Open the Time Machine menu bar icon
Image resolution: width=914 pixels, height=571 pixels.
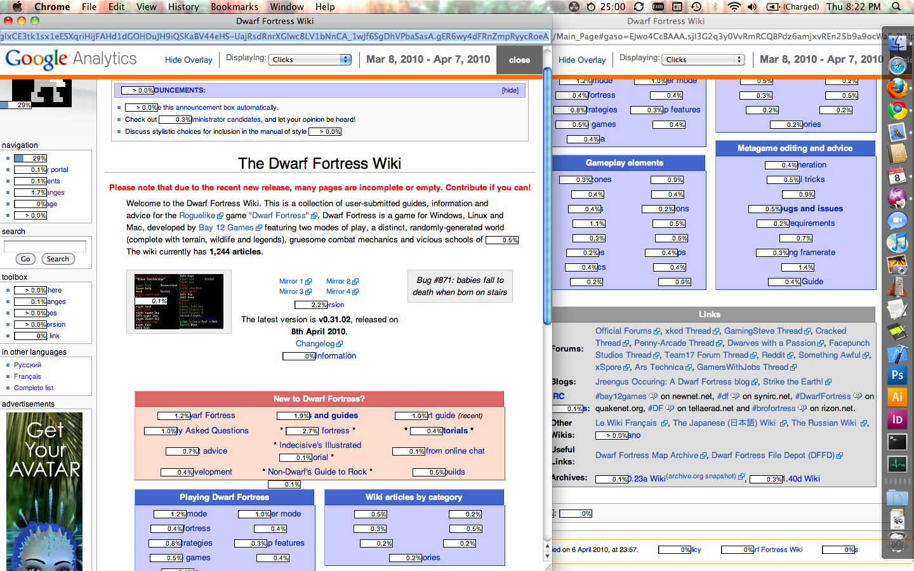click(x=696, y=7)
